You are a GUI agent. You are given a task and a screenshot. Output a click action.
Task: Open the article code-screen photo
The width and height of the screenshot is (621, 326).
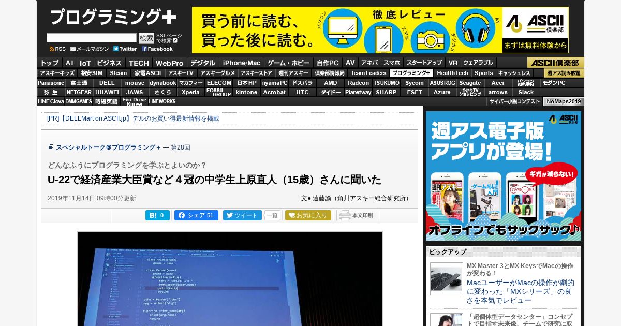pyautogui.click(x=230, y=278)
